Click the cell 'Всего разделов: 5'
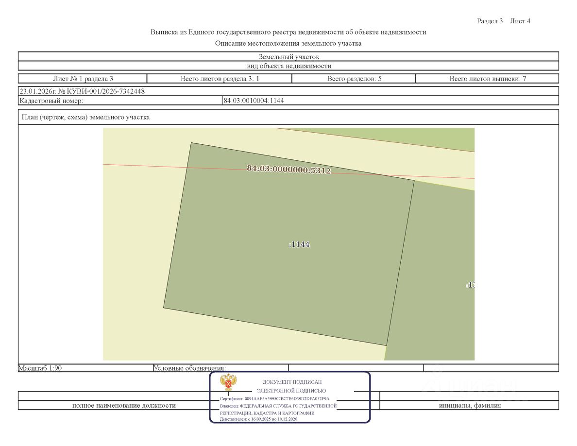This screenshot has height=446, width=577. (x=354, y=78)
